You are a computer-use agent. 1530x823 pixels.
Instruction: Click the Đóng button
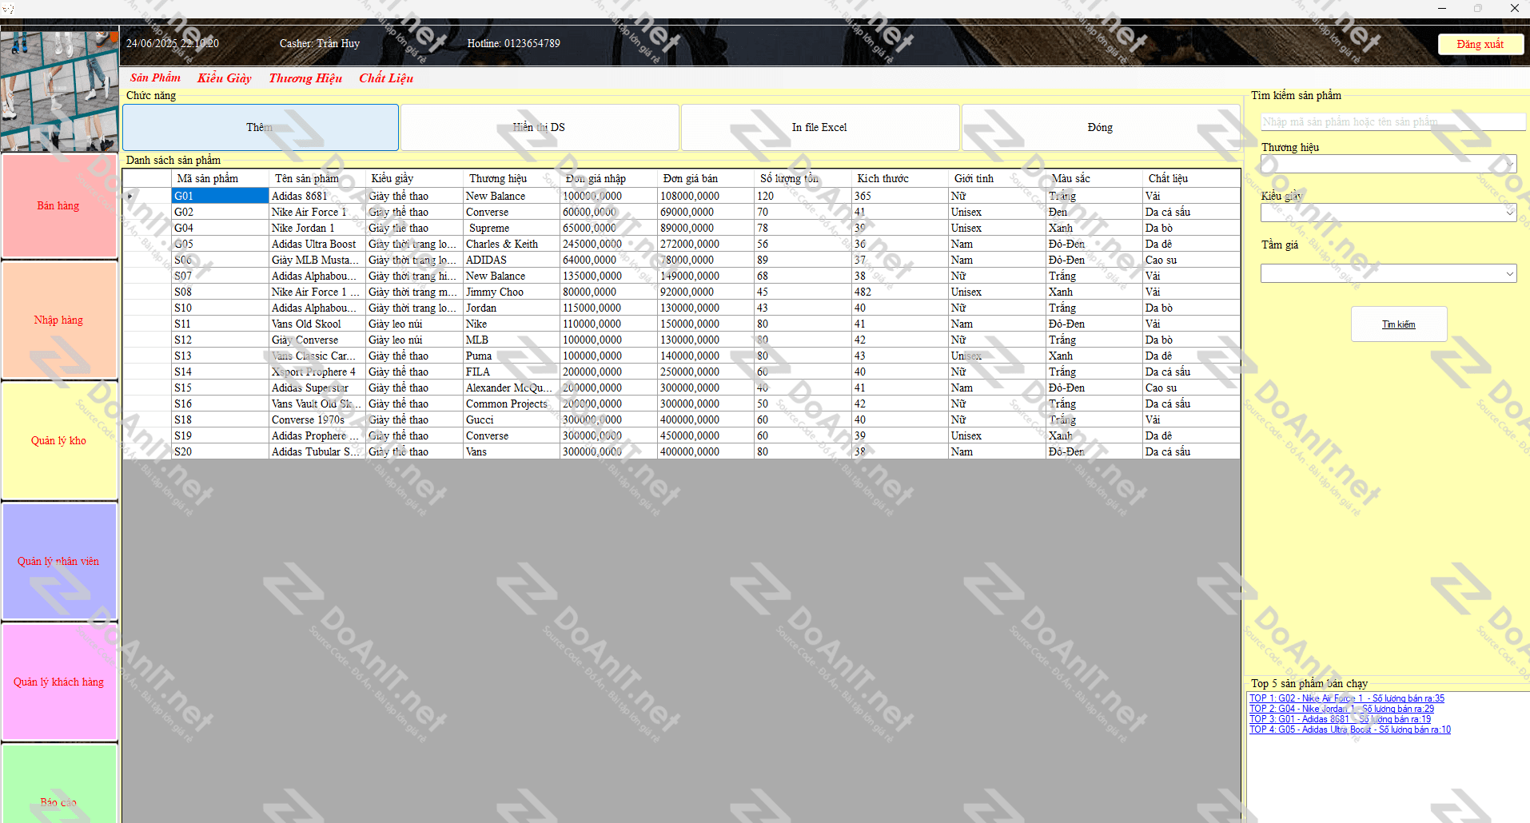tap(1100, 127)
